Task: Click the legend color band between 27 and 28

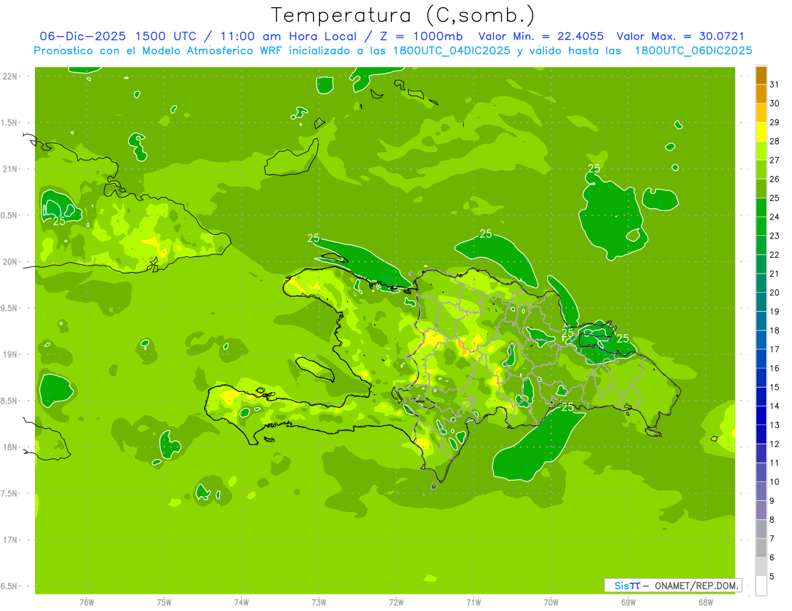Action: click(x=761, y=150)
